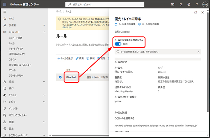Expand the 役割 chevron
Viewport: 210px width, 138px height.
point(44,81)
